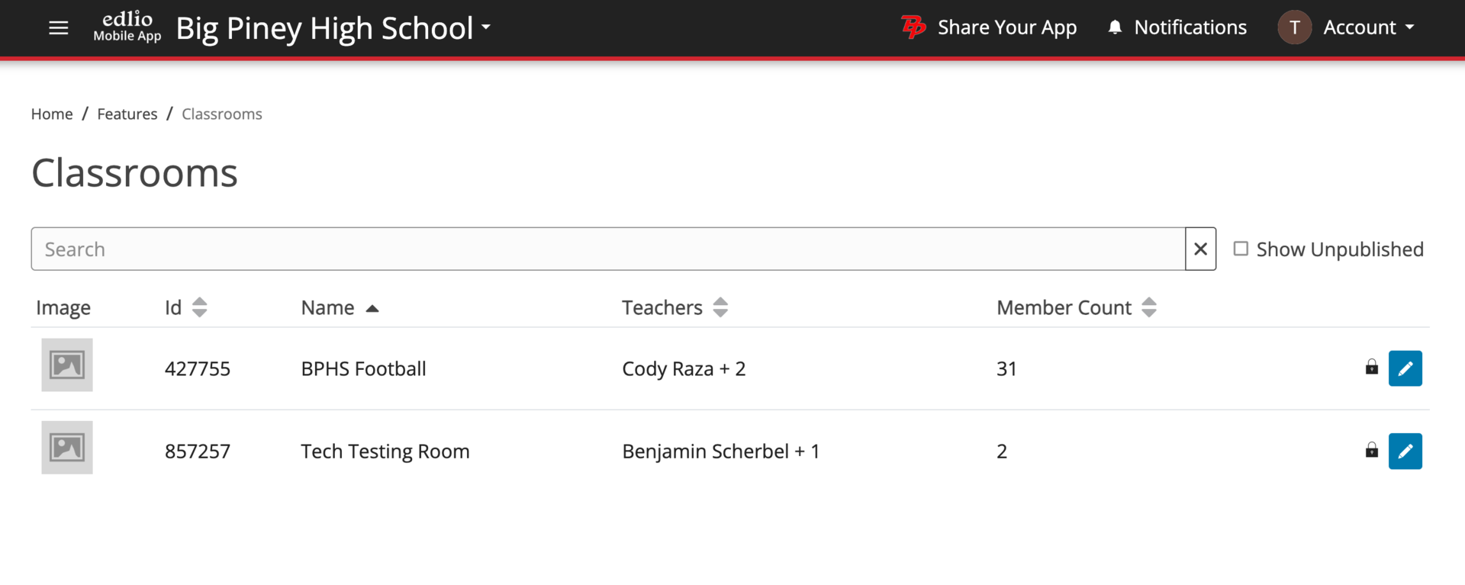1465x585 pixels.
Task: Clear the search field with X button
Action: [1200, 249]
